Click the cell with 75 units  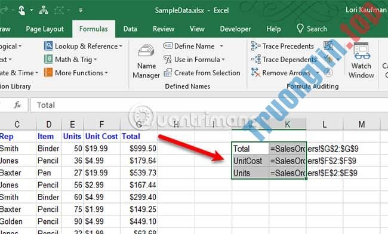[72, 209]
